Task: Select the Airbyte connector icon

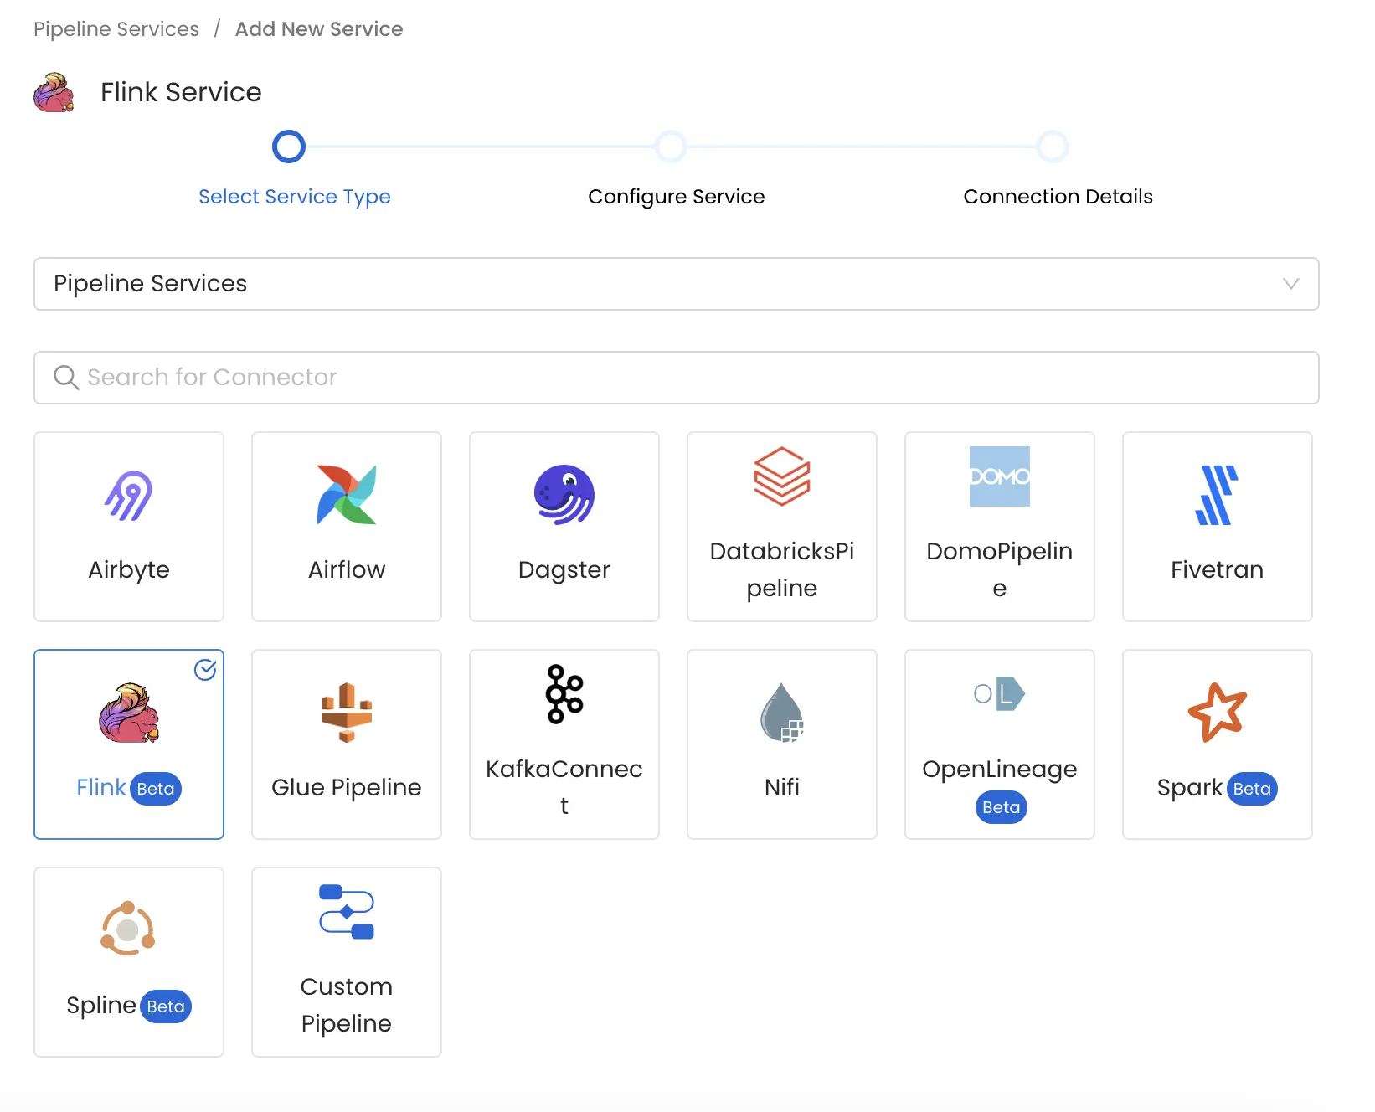Action: tap(128, 495)
